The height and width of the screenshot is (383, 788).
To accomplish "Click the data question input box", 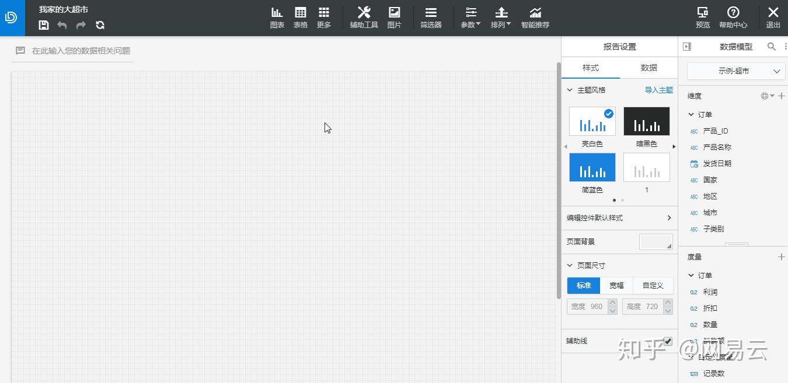I will click(73, 51).
